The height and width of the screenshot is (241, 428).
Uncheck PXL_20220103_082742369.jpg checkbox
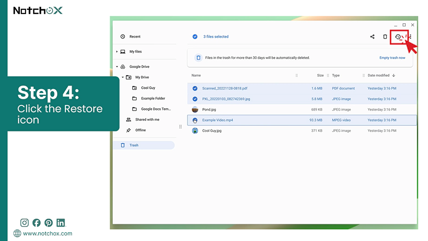click(x=195, y=99)
